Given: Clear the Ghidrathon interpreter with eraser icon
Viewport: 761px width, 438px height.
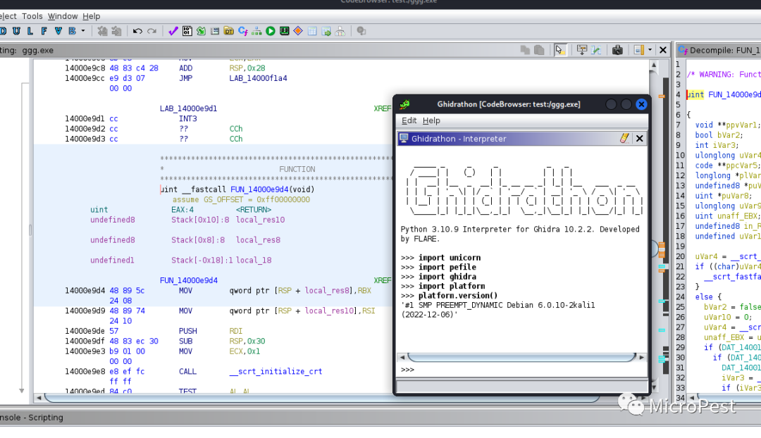Looking at the screenshot, I should coord(624,138).
